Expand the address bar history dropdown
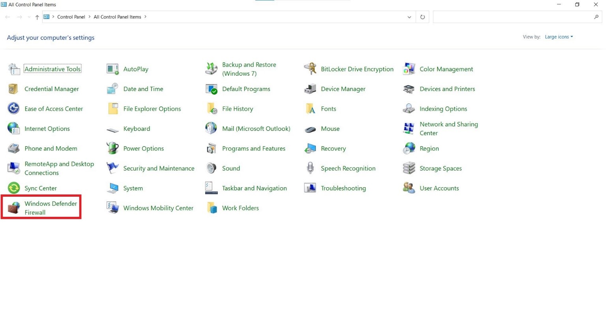Screen dimensions: 606x324 point(409,17)
